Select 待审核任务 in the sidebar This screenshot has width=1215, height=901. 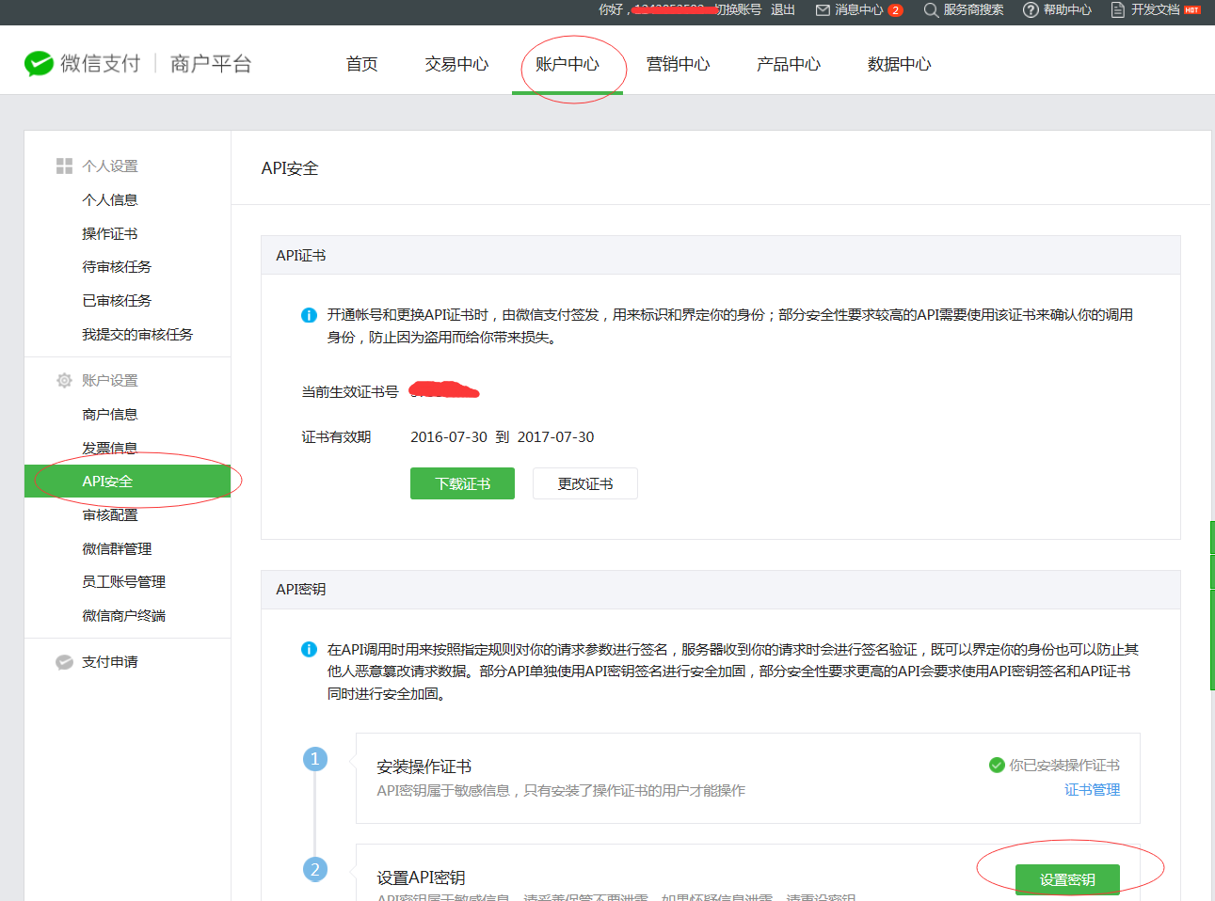click(117, 267)
